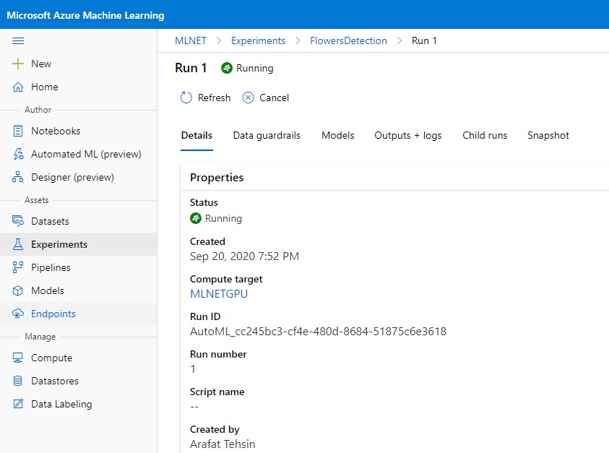Go to MLNET workspace breadcrumb
The height and width of the screenshot is (453, 609).
coord(190,40)
